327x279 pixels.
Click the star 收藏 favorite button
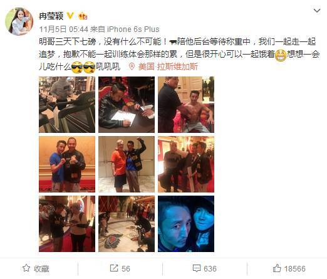[36, 268]
